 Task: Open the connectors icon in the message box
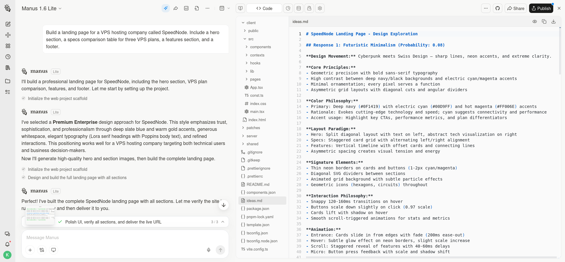click(x=42, y=250)
